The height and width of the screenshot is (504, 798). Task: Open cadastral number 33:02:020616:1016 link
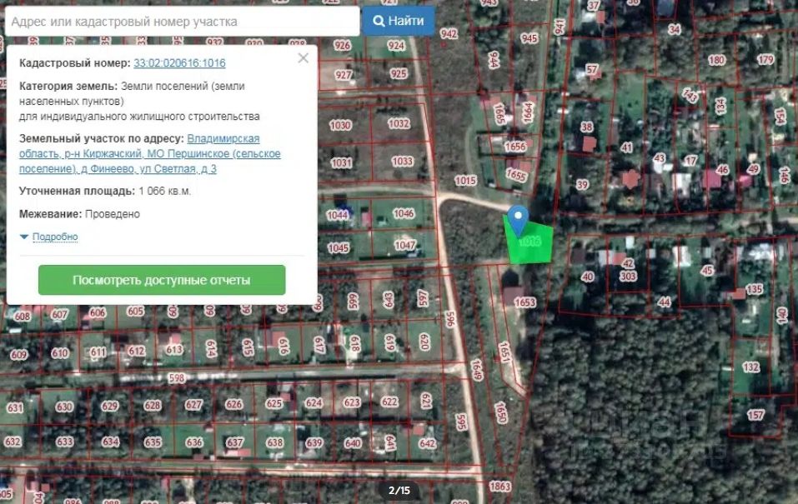(179, 63)
